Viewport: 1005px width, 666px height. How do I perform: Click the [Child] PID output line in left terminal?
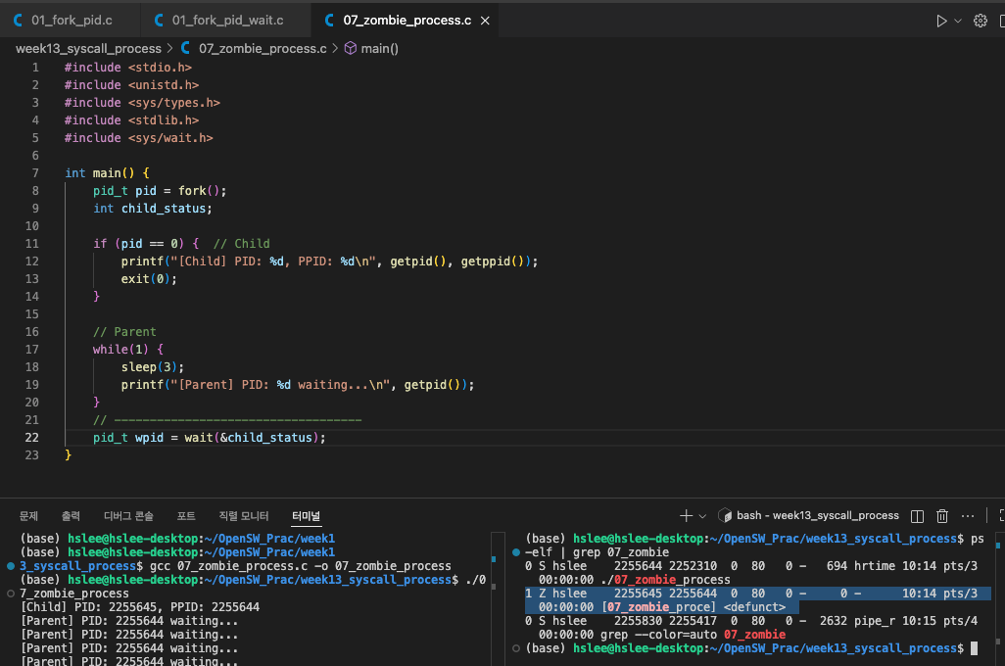point(140,607)
